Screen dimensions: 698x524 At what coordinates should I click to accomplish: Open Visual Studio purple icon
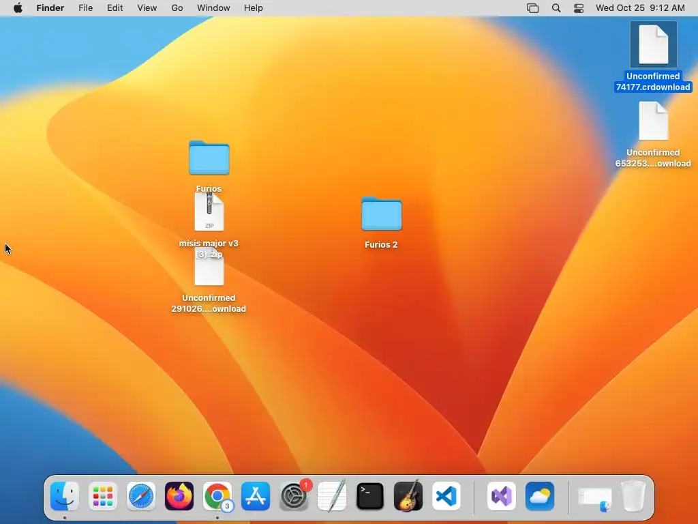click(502, 496)
